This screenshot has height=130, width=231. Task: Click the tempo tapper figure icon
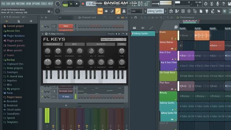(213, 11)
